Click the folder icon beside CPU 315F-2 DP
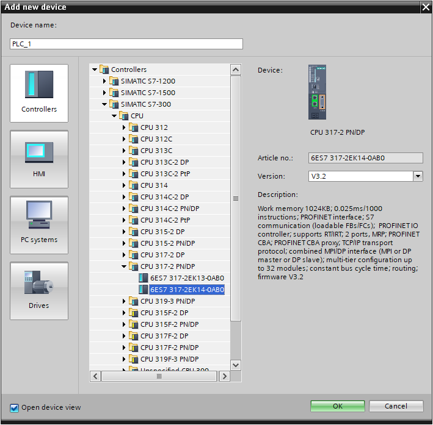This screenshot has width=433, height=425. tap(133, 312)
